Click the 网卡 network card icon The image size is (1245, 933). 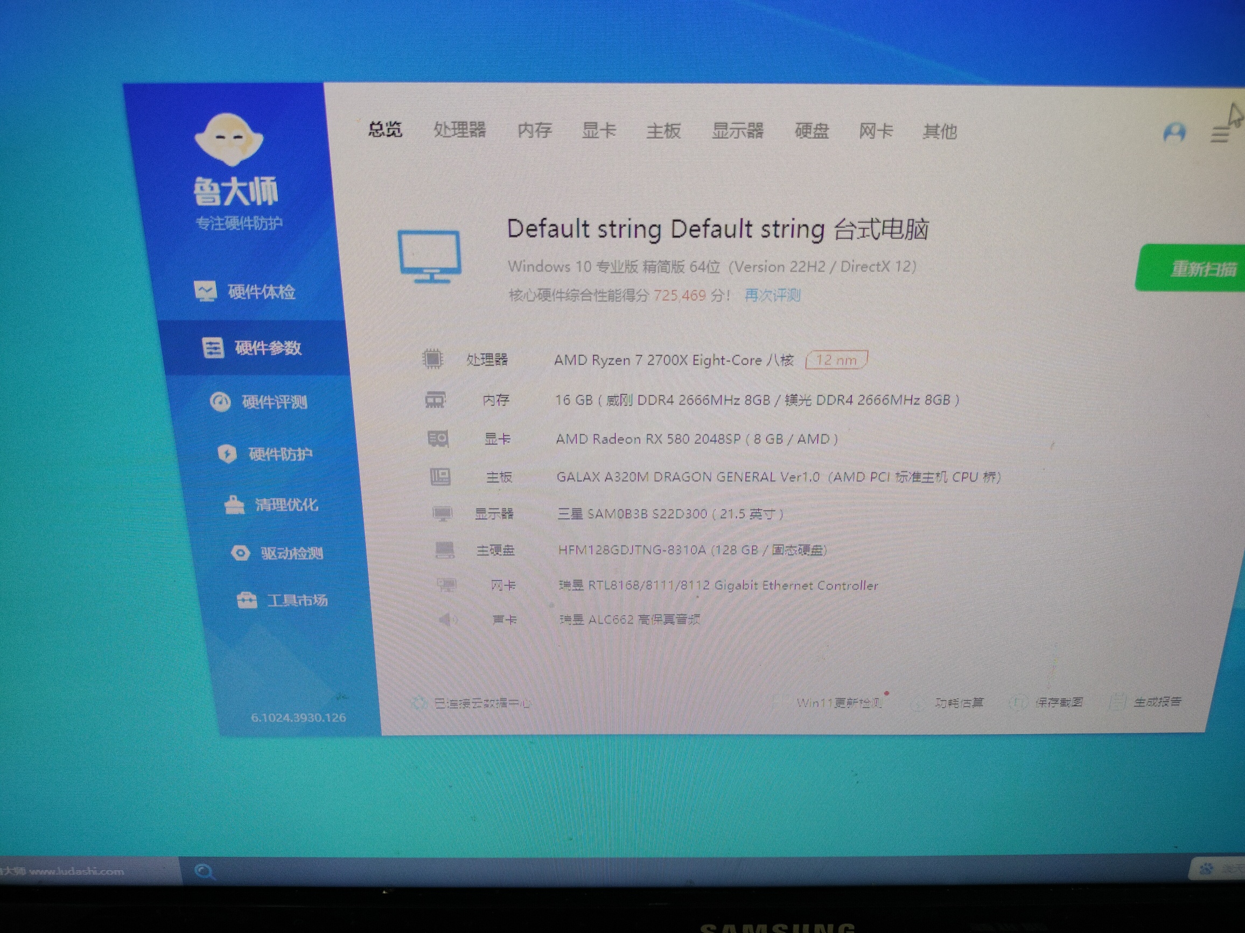(447, 585)
